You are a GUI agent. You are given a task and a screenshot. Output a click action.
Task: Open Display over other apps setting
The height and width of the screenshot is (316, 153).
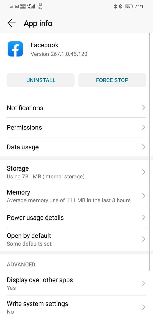[76, 283]
